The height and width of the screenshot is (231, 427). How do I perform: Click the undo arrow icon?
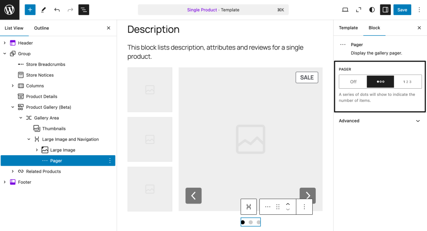tap(57, 10)
